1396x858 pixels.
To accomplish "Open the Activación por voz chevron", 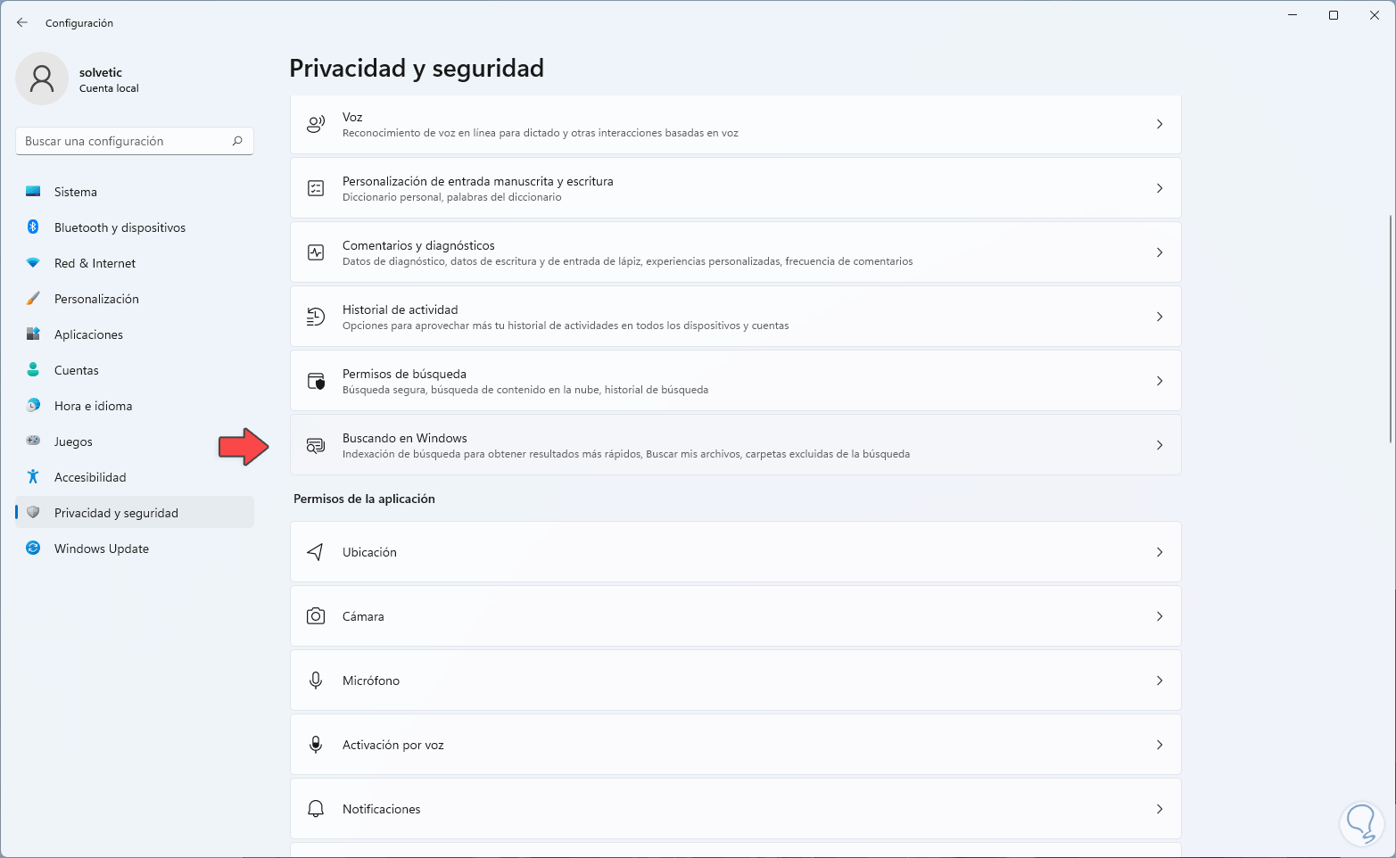I will coord(1160,745).
